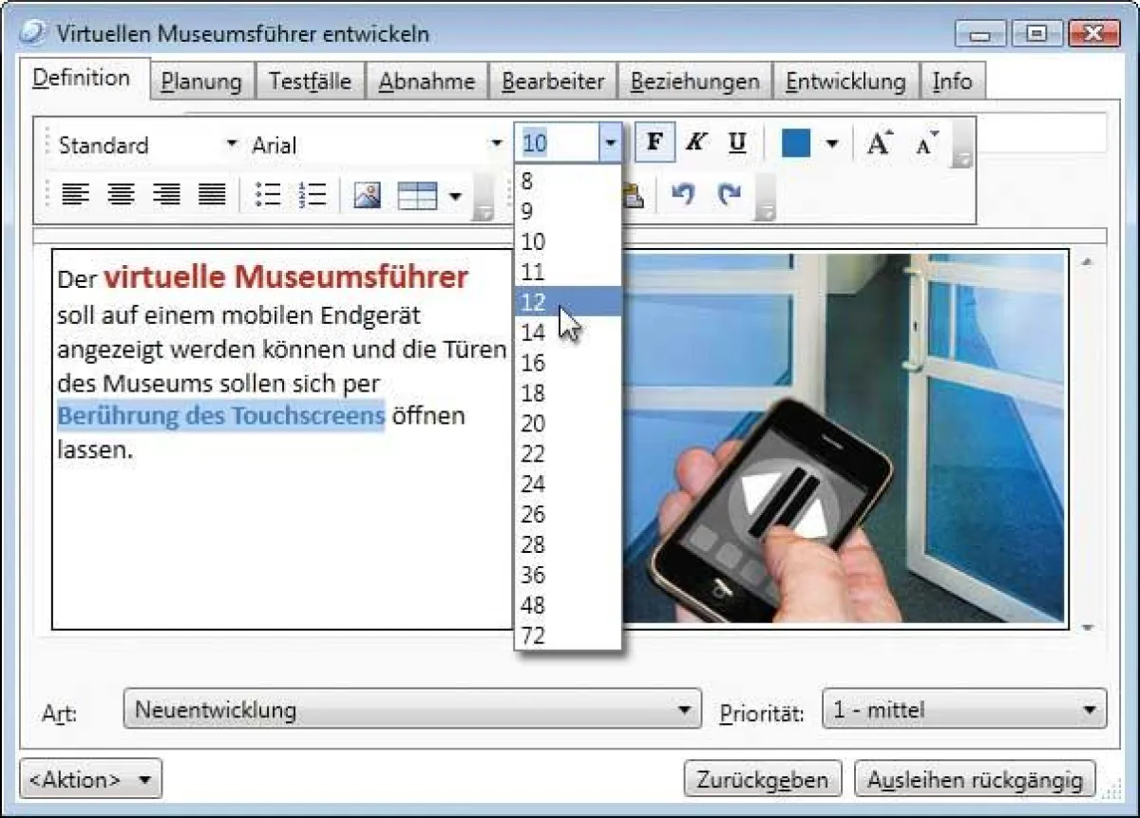This screenshot has height=818, width=1140.
Task: Open the Testfälle tab
Action: coord(310,82)
